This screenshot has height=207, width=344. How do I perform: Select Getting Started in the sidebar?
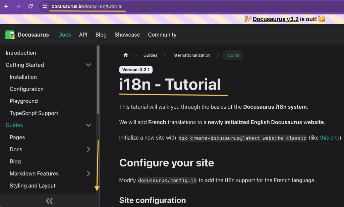pyautogui.click(x=25, y=65)
